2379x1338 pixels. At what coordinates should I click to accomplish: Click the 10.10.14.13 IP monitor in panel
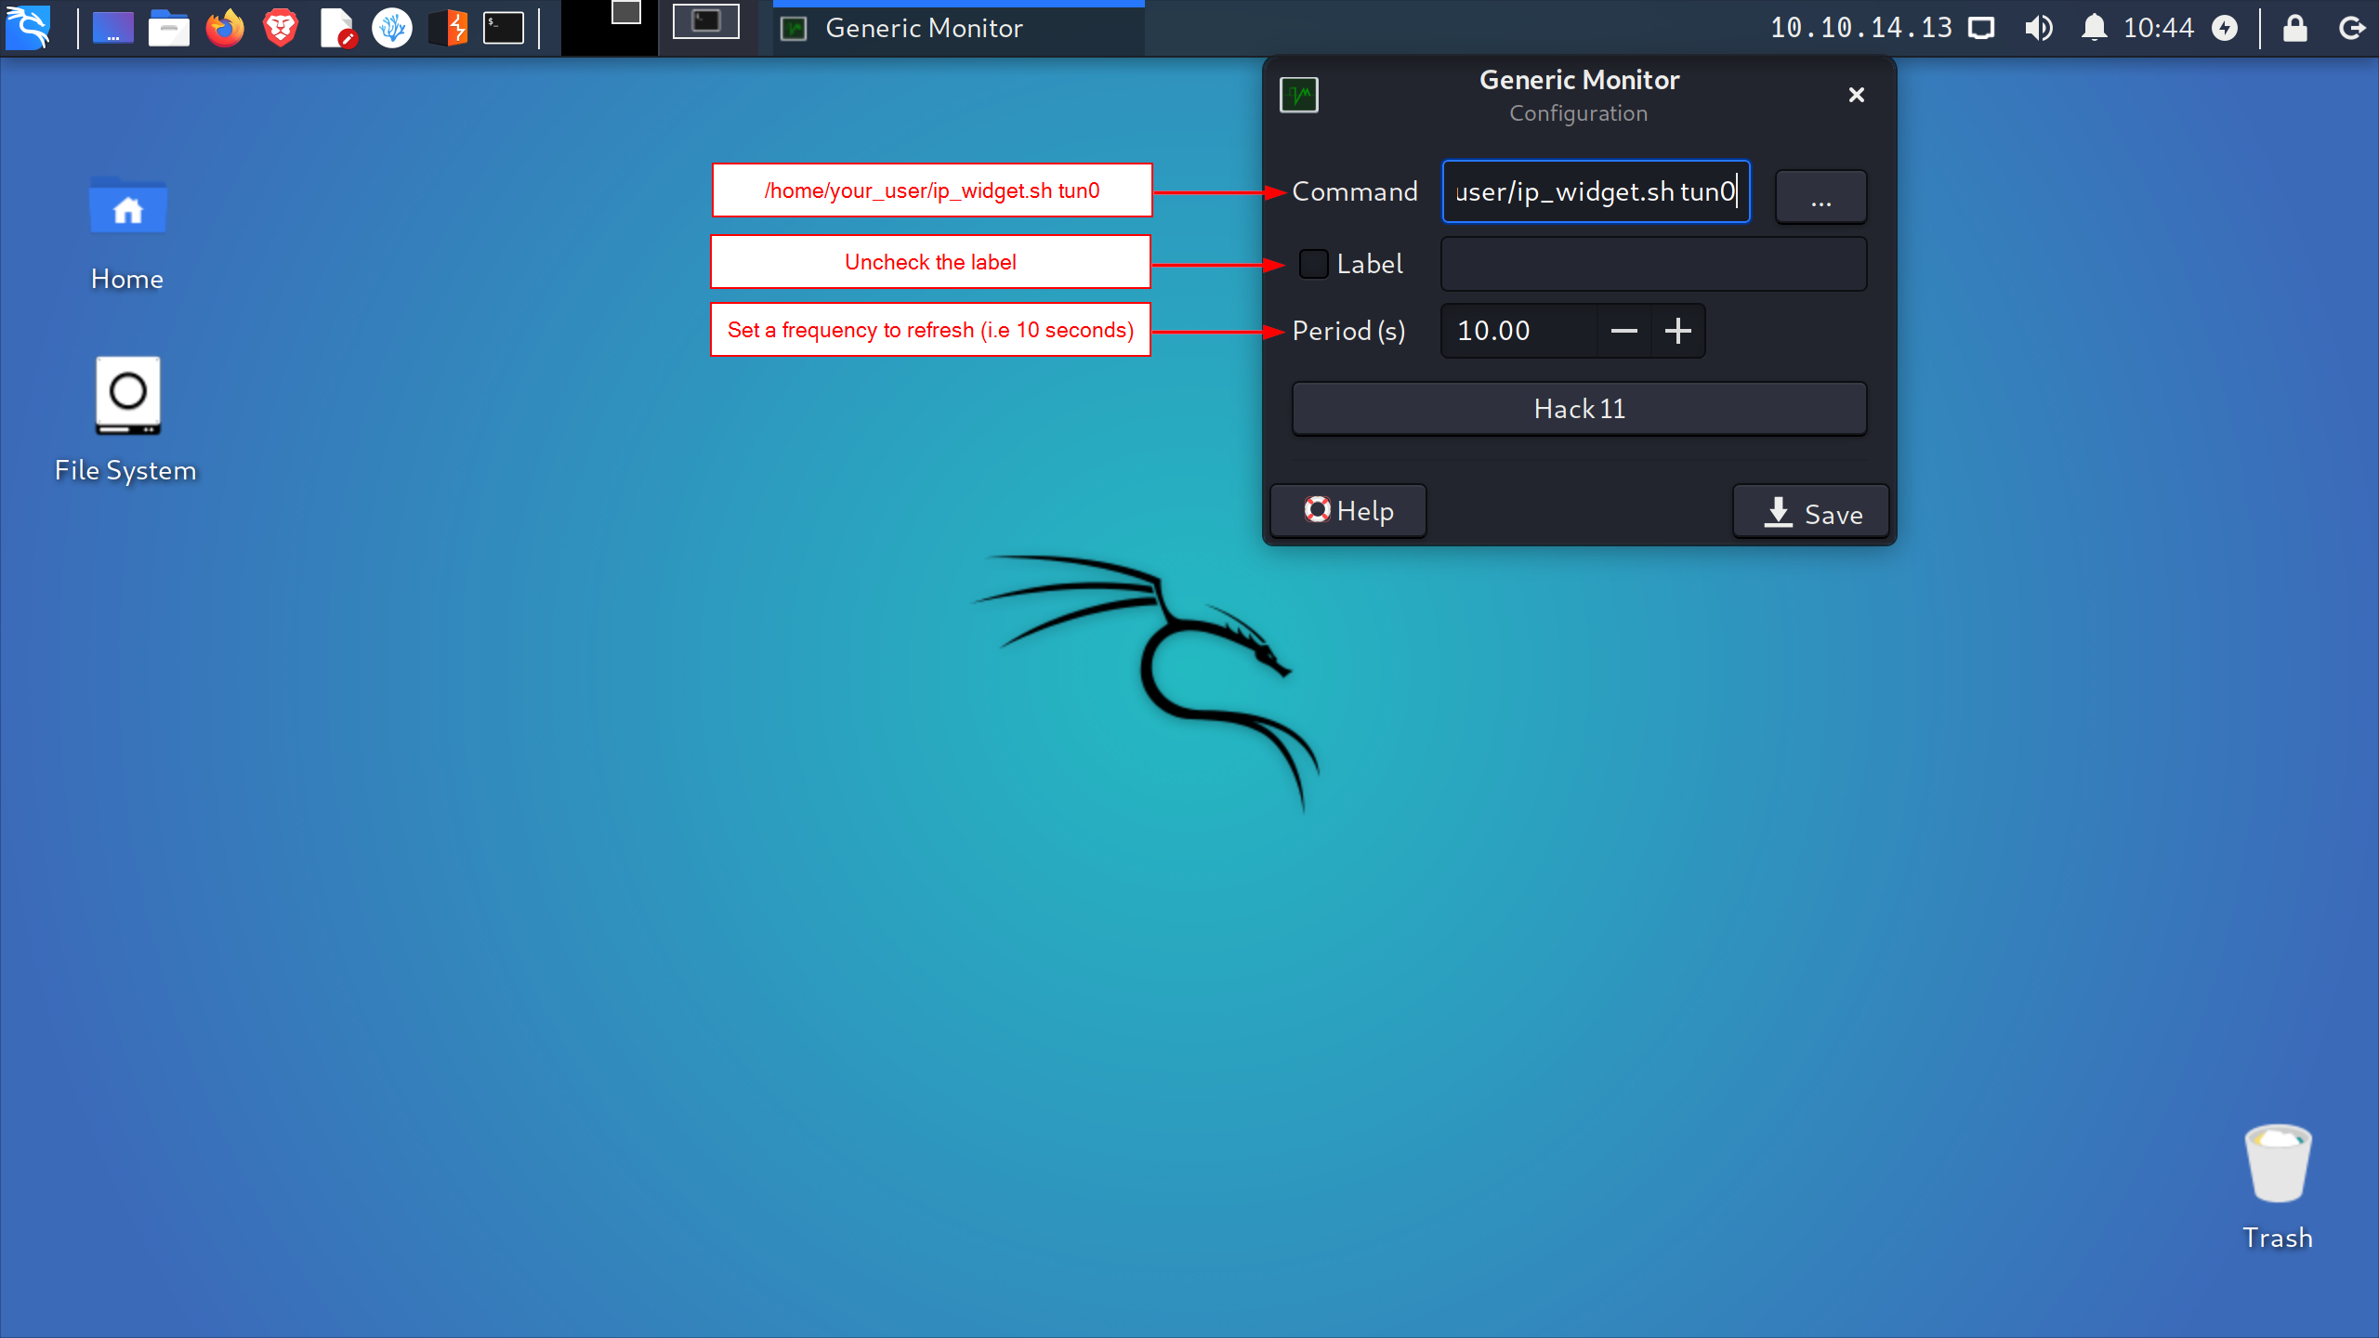click(x=1861, y=28)
